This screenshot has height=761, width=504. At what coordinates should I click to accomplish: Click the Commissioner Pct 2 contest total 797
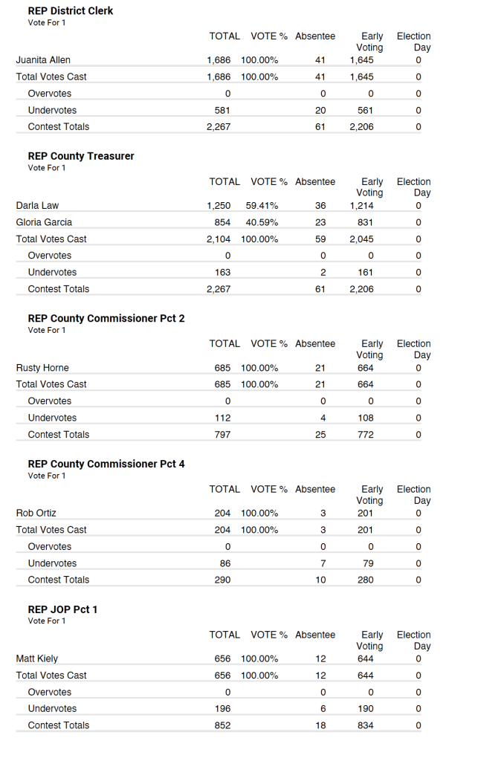point(222,435)
